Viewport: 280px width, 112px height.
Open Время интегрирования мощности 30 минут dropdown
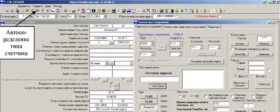tap(107, 63)
